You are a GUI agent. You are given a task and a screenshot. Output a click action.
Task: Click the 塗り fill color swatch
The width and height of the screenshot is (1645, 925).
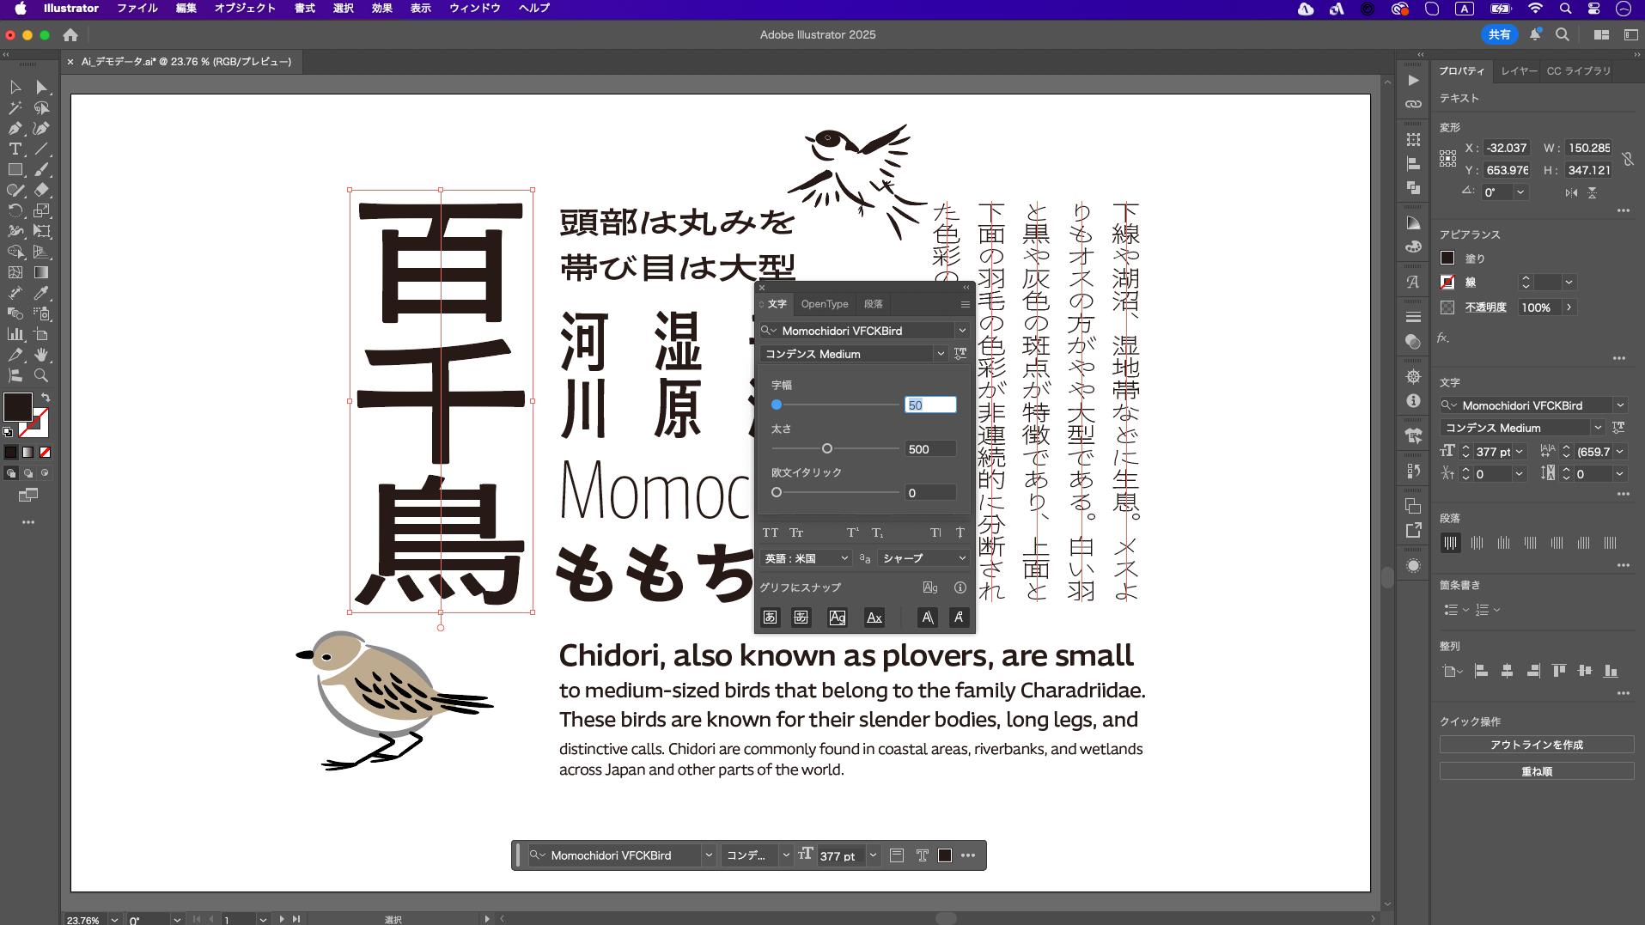point(1447,258)
